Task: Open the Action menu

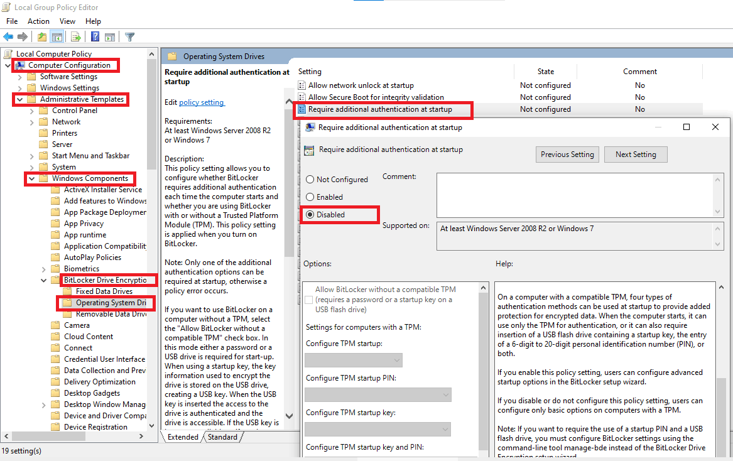Action: click(38, 21)
